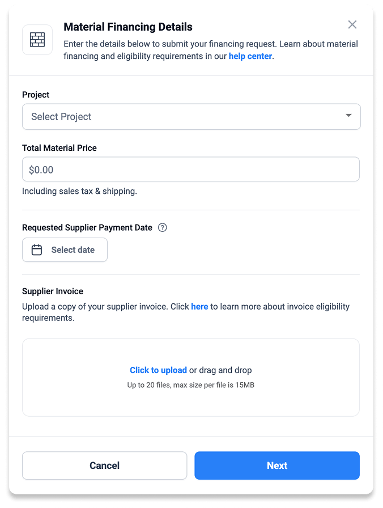The image size is (383, 508).
Task: Expand the Project dropdown arrow
Action: [348, 116]
